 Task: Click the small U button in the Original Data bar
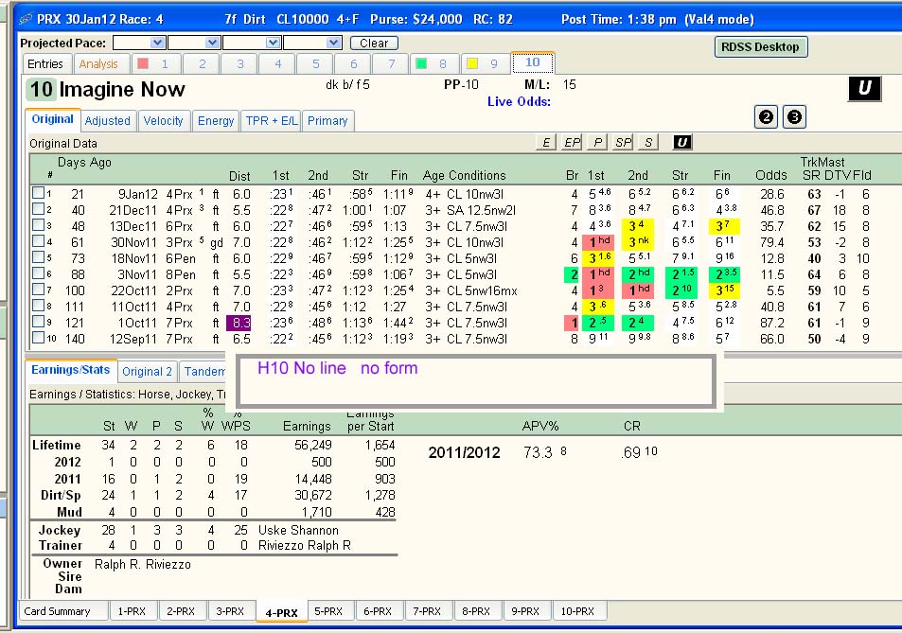point(682,142)
